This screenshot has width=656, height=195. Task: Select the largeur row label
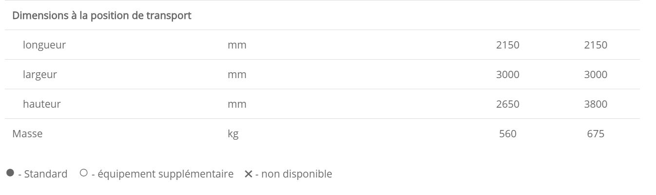39,75
